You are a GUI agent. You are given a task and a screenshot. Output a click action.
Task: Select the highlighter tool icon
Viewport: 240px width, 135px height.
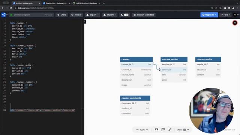pos(170,130)
